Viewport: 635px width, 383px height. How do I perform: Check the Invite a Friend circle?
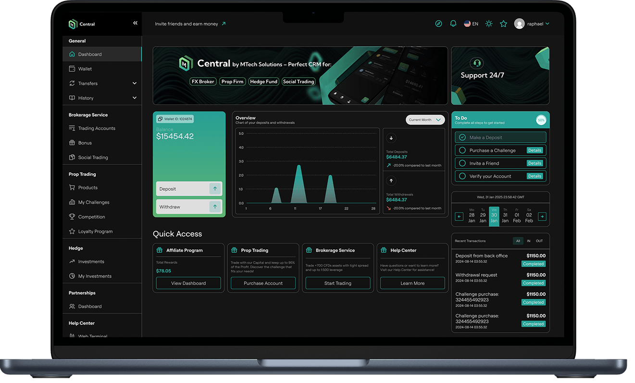462,163
